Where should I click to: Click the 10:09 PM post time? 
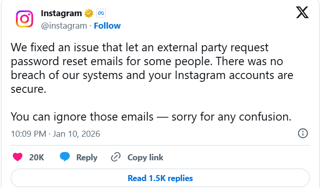(x=27, y=134)
